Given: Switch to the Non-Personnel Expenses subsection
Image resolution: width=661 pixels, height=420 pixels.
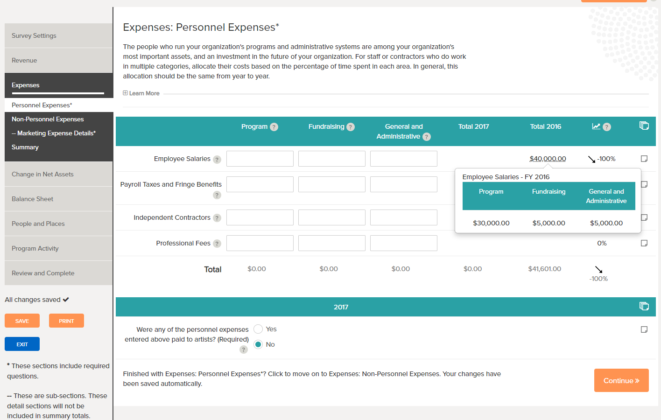Looking at the screenshot, I should point(47,119).
